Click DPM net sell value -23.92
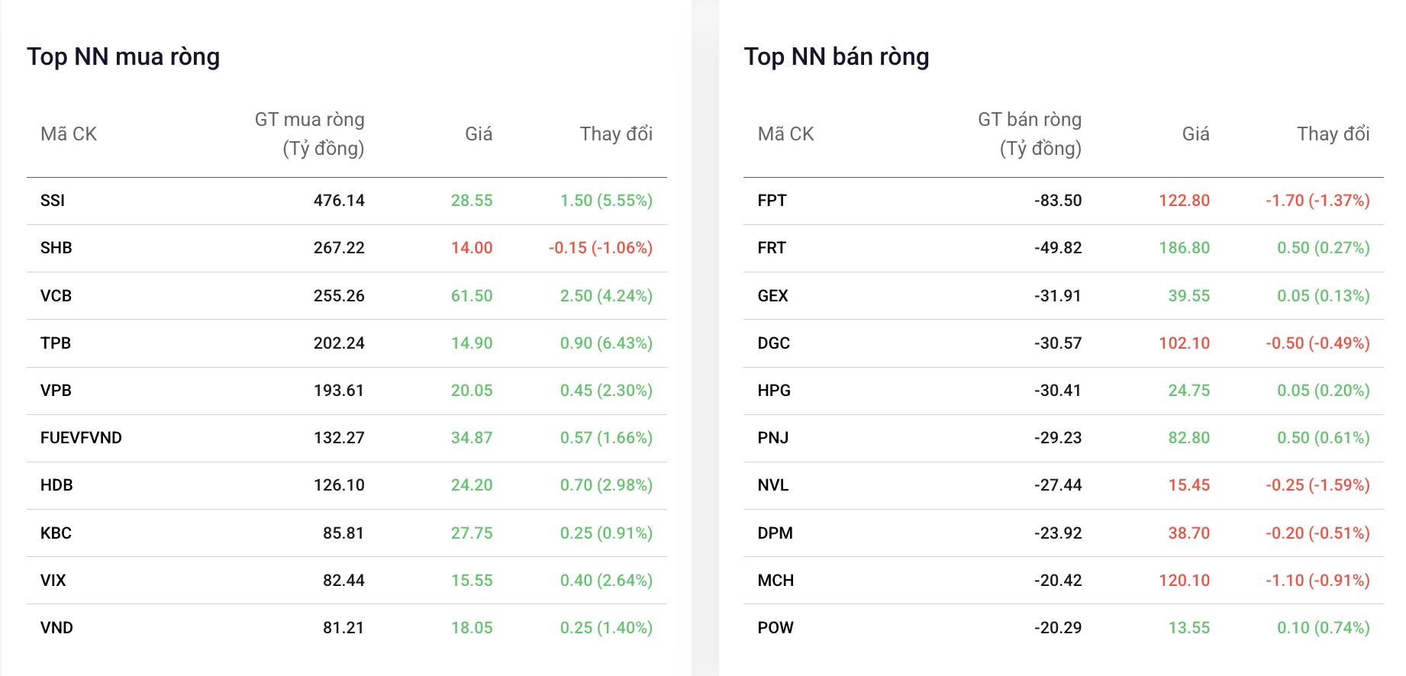 click(x=1058, y=533)
